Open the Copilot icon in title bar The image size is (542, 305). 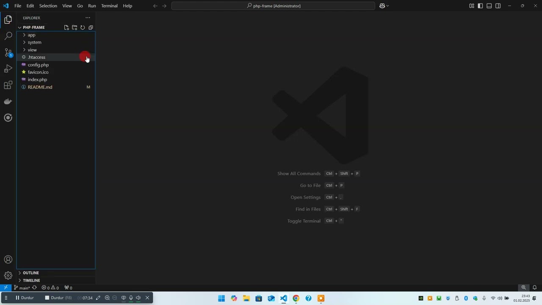point(382,6)
